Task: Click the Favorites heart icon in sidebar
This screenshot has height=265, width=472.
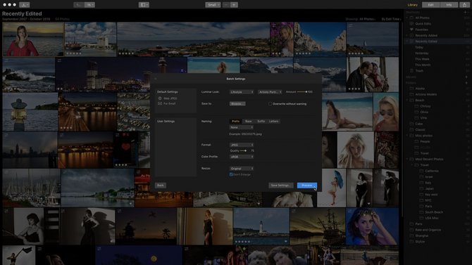Action: click(x=411, y=30)
